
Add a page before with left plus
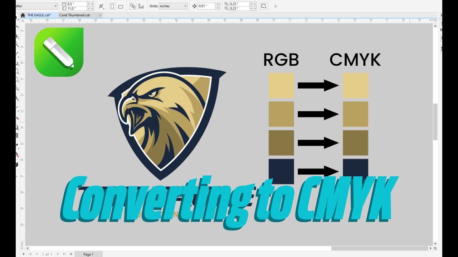click(24, 254)
